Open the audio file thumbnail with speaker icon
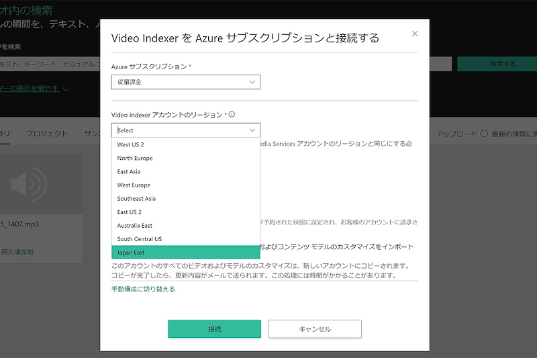537x358 pixels. coord(41,184)
